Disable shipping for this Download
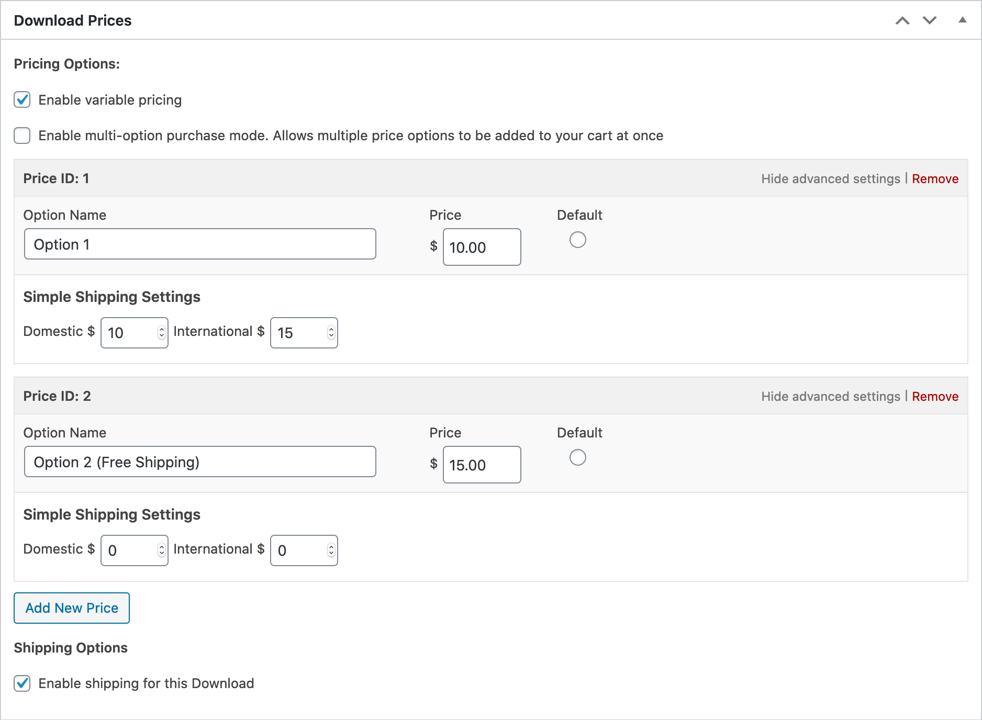This screenshot has height=720, width=982. (x=22, y=683)
